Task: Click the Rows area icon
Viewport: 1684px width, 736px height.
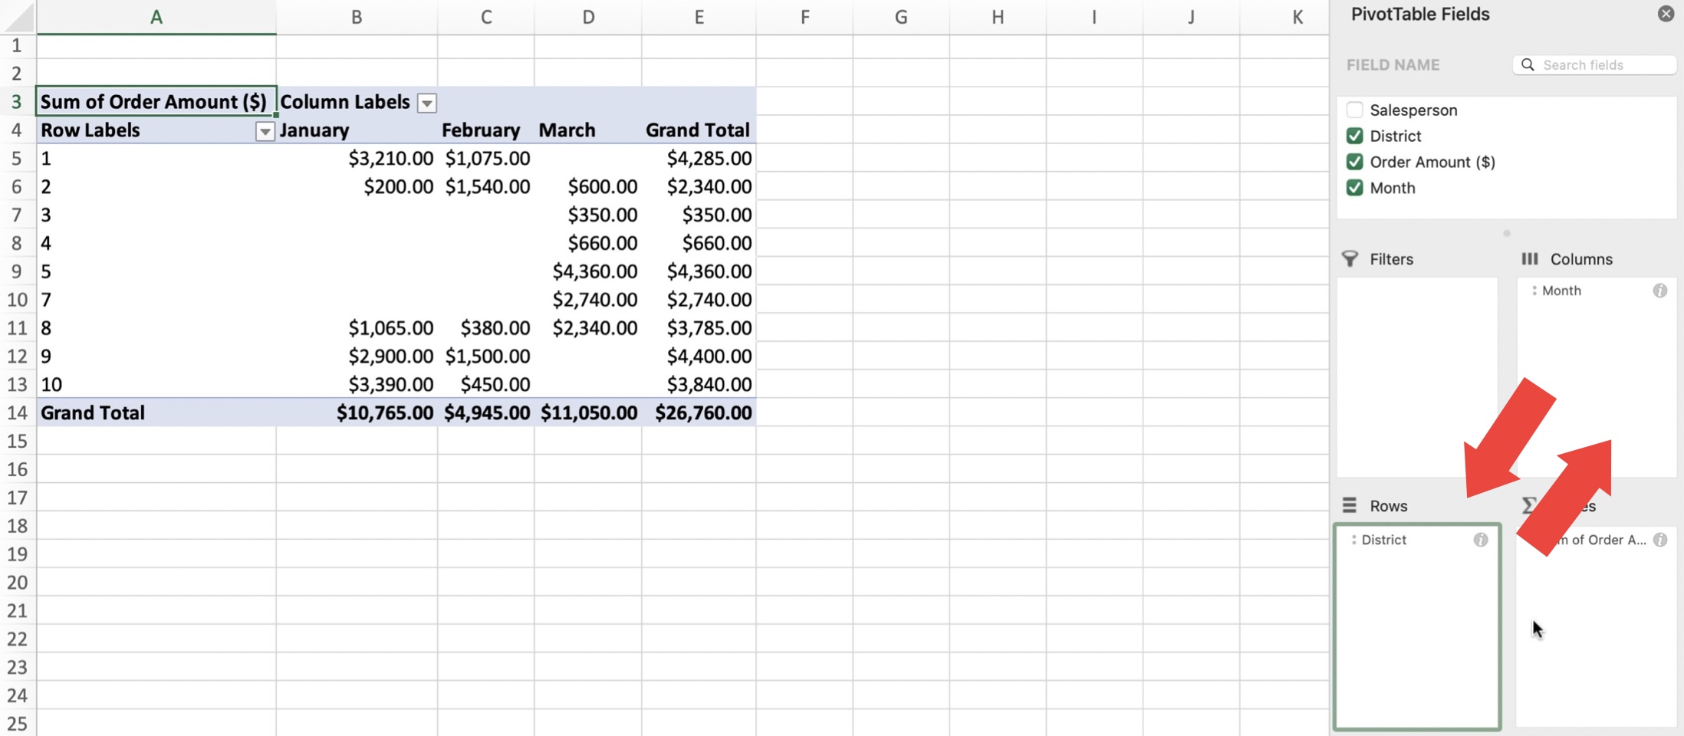Action: point(1350,505)
